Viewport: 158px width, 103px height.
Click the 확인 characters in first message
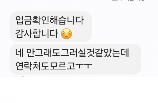point(41,20)
